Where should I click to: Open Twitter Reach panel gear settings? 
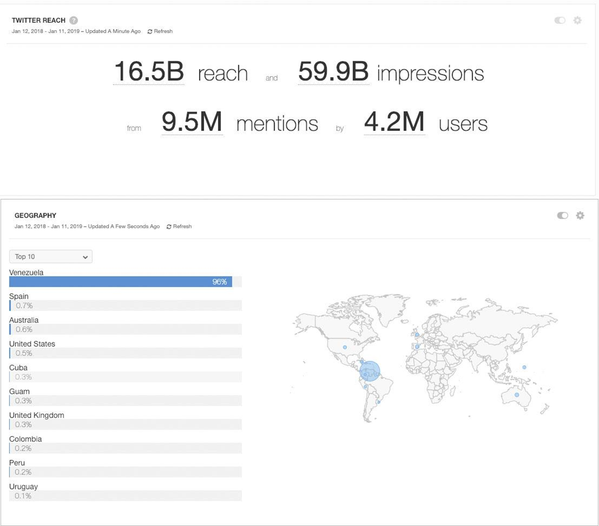(578, 20)
